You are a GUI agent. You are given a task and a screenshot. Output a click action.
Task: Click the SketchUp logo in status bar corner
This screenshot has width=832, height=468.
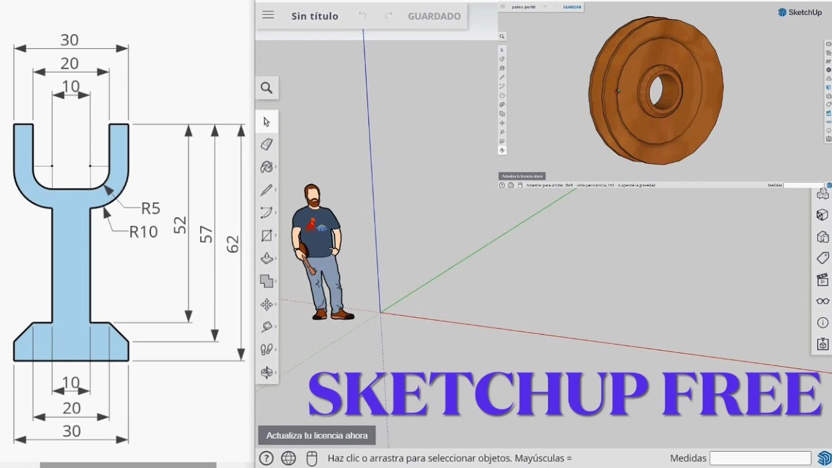pyautogui.click(x=824, y=458)
